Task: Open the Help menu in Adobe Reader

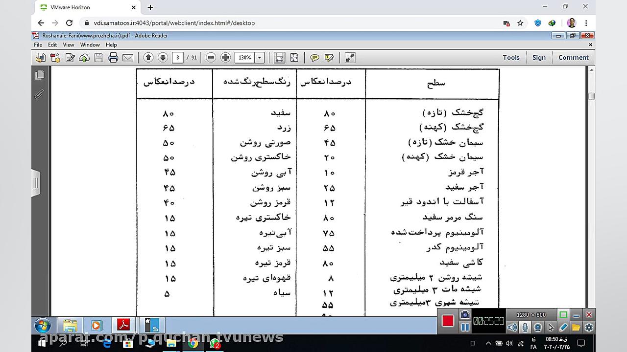Action: click(x=111, y=45)
